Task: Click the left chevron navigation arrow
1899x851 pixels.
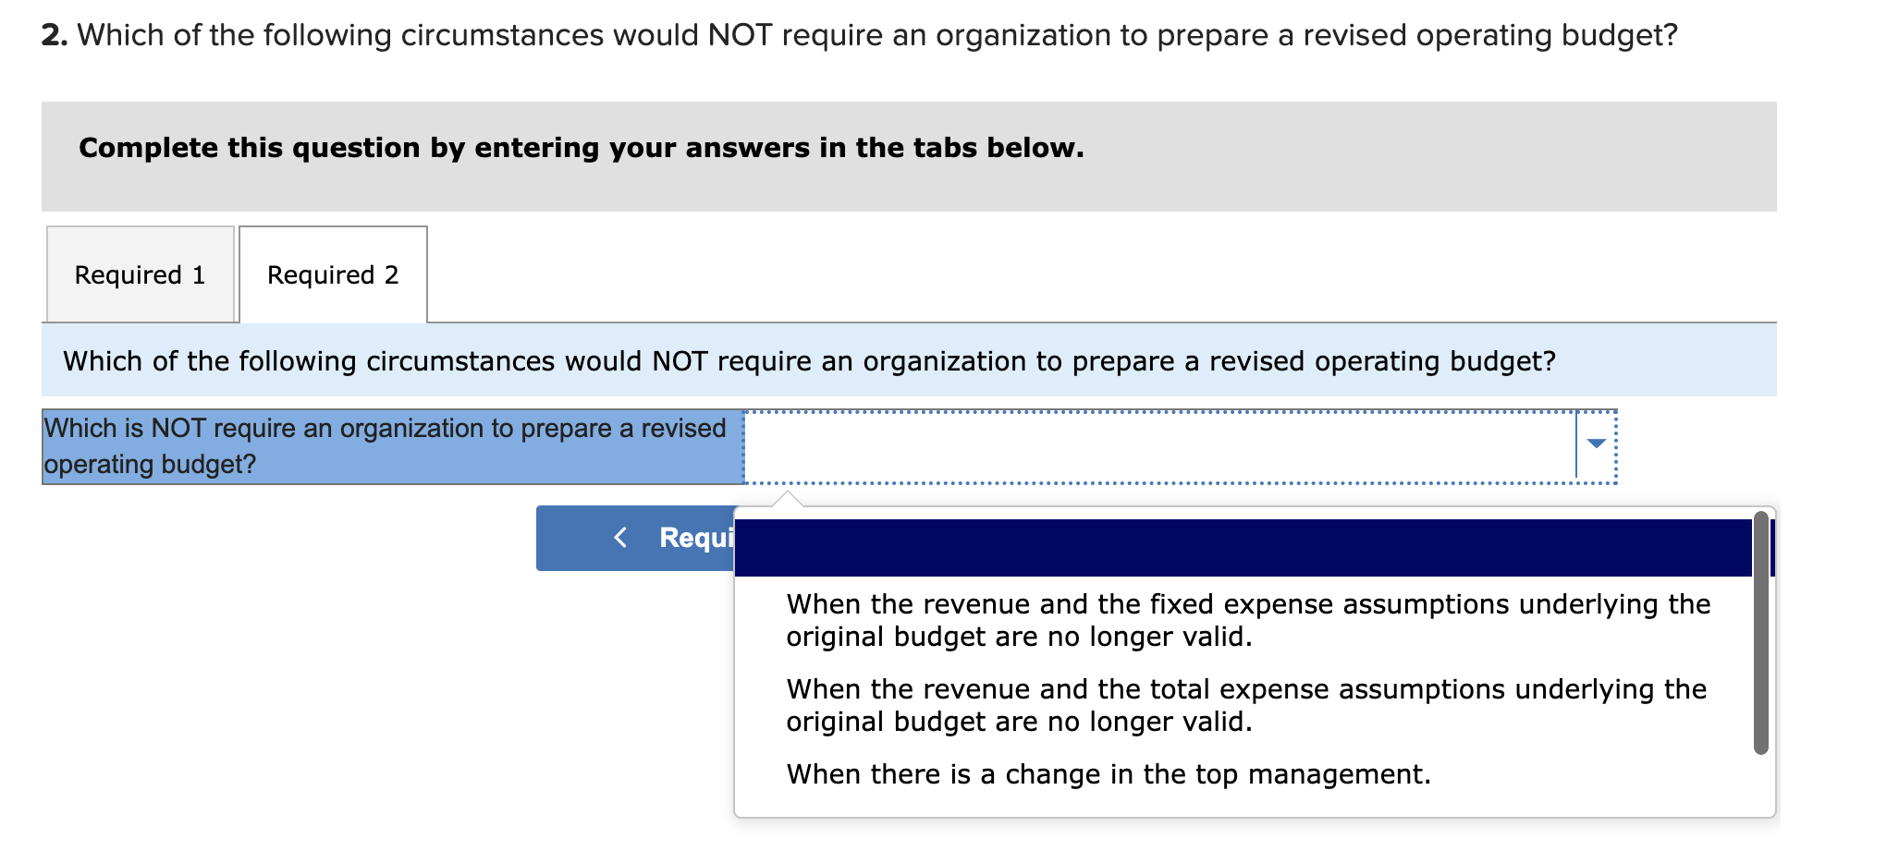Action: pos(619,538)
